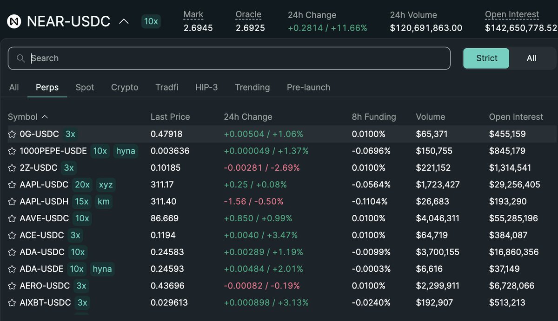This screenshot has height=321, width=558.
Task: Sort by Volume column header
Action: 431,117
